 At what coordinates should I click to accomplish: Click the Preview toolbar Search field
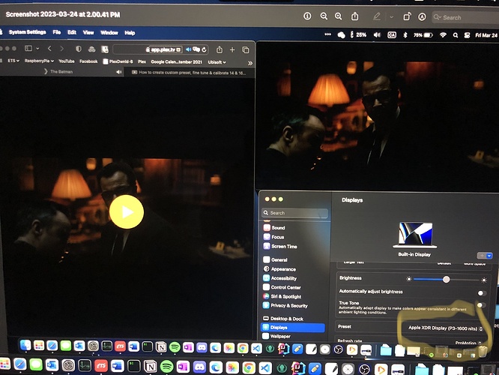[x=465, y=17]
